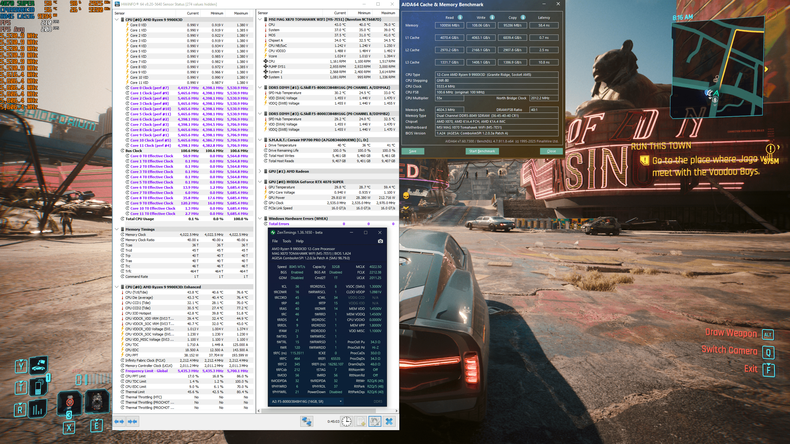Expand the GPU [#1] AMD Radeon sensor group

tap(260, 171)
